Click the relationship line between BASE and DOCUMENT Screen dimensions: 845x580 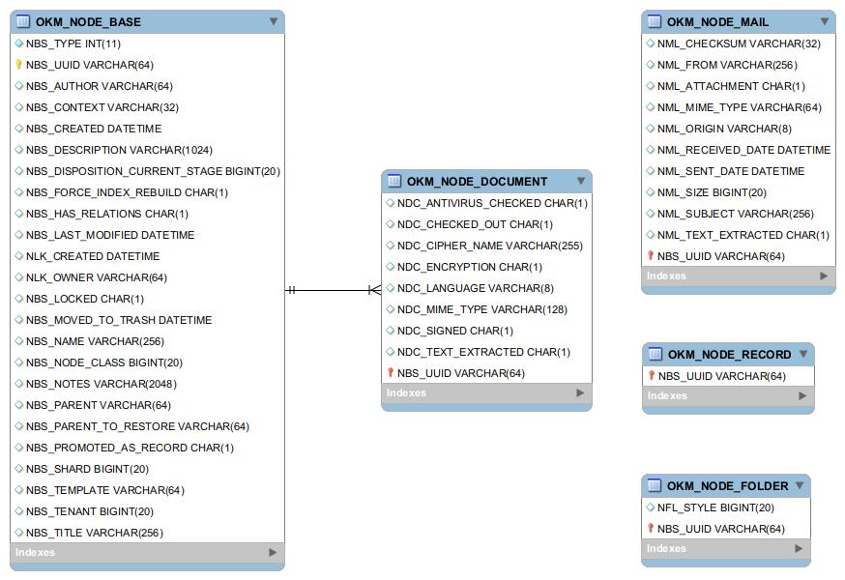(329, 289)
